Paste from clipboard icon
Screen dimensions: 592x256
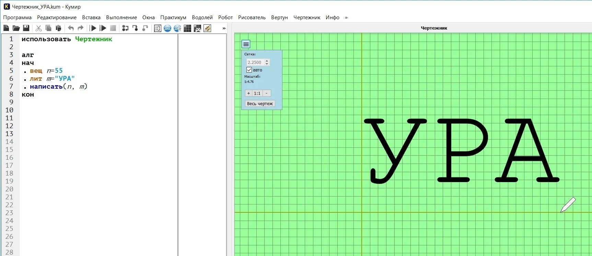coord(58,28)
